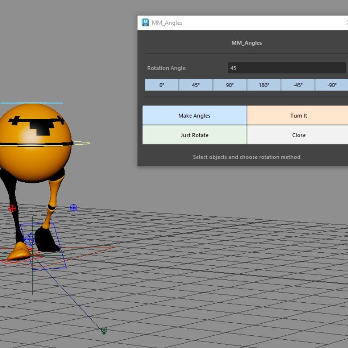Screen dimensions: 348x348
Task: Choose the 45° preset button
Action: (196, 85)
